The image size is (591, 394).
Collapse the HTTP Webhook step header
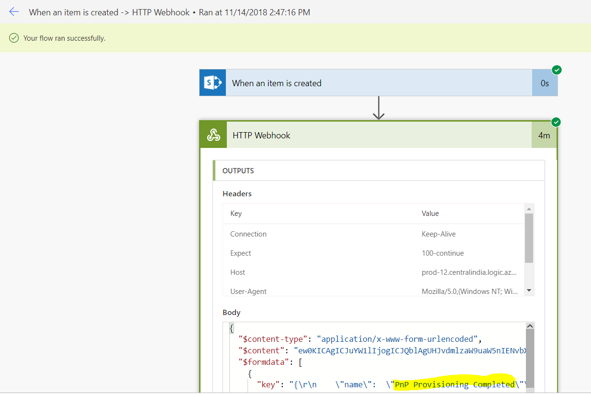(379, 135)
